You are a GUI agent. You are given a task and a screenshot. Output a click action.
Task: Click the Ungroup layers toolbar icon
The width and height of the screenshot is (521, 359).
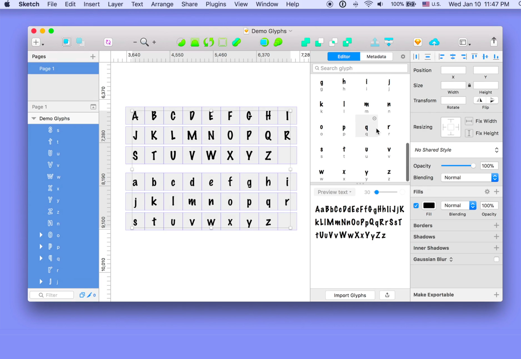click(x=80, y=42)
